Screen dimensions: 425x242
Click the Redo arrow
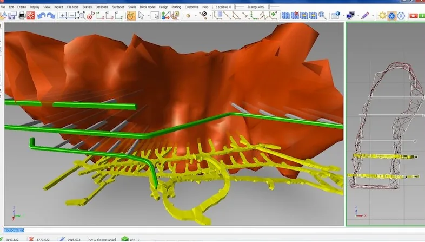[x=51, y=16]
